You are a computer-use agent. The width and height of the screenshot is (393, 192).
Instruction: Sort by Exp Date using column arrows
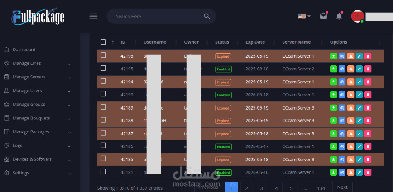274,42
